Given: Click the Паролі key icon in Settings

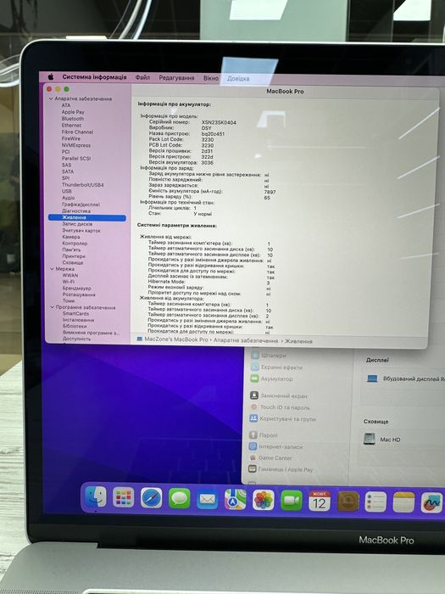Looking at the screenshot, I should point(253,435).
